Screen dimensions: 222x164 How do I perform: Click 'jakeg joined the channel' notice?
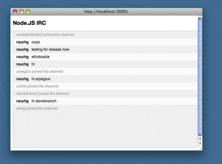37,108
